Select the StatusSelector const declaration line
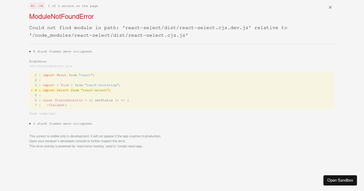The width and height of the screenshot is (364, 191). click(x=85, y=100)
